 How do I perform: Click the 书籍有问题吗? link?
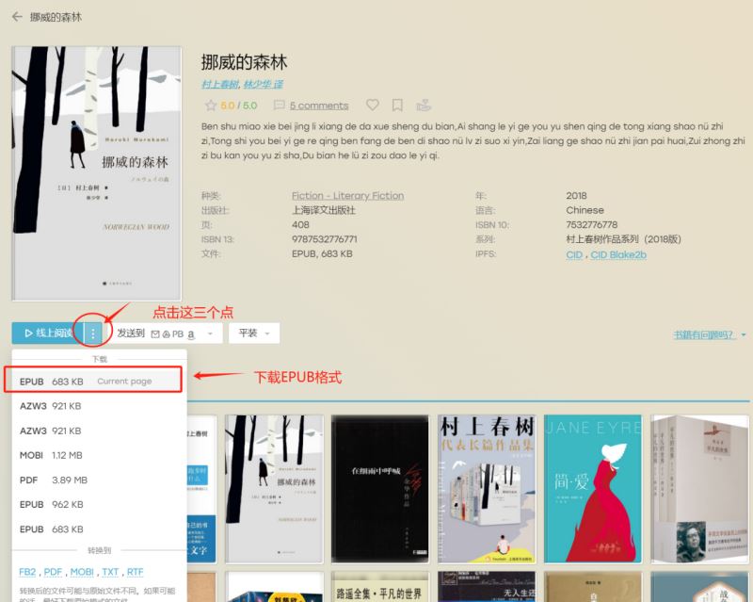[x=704, y=334]
